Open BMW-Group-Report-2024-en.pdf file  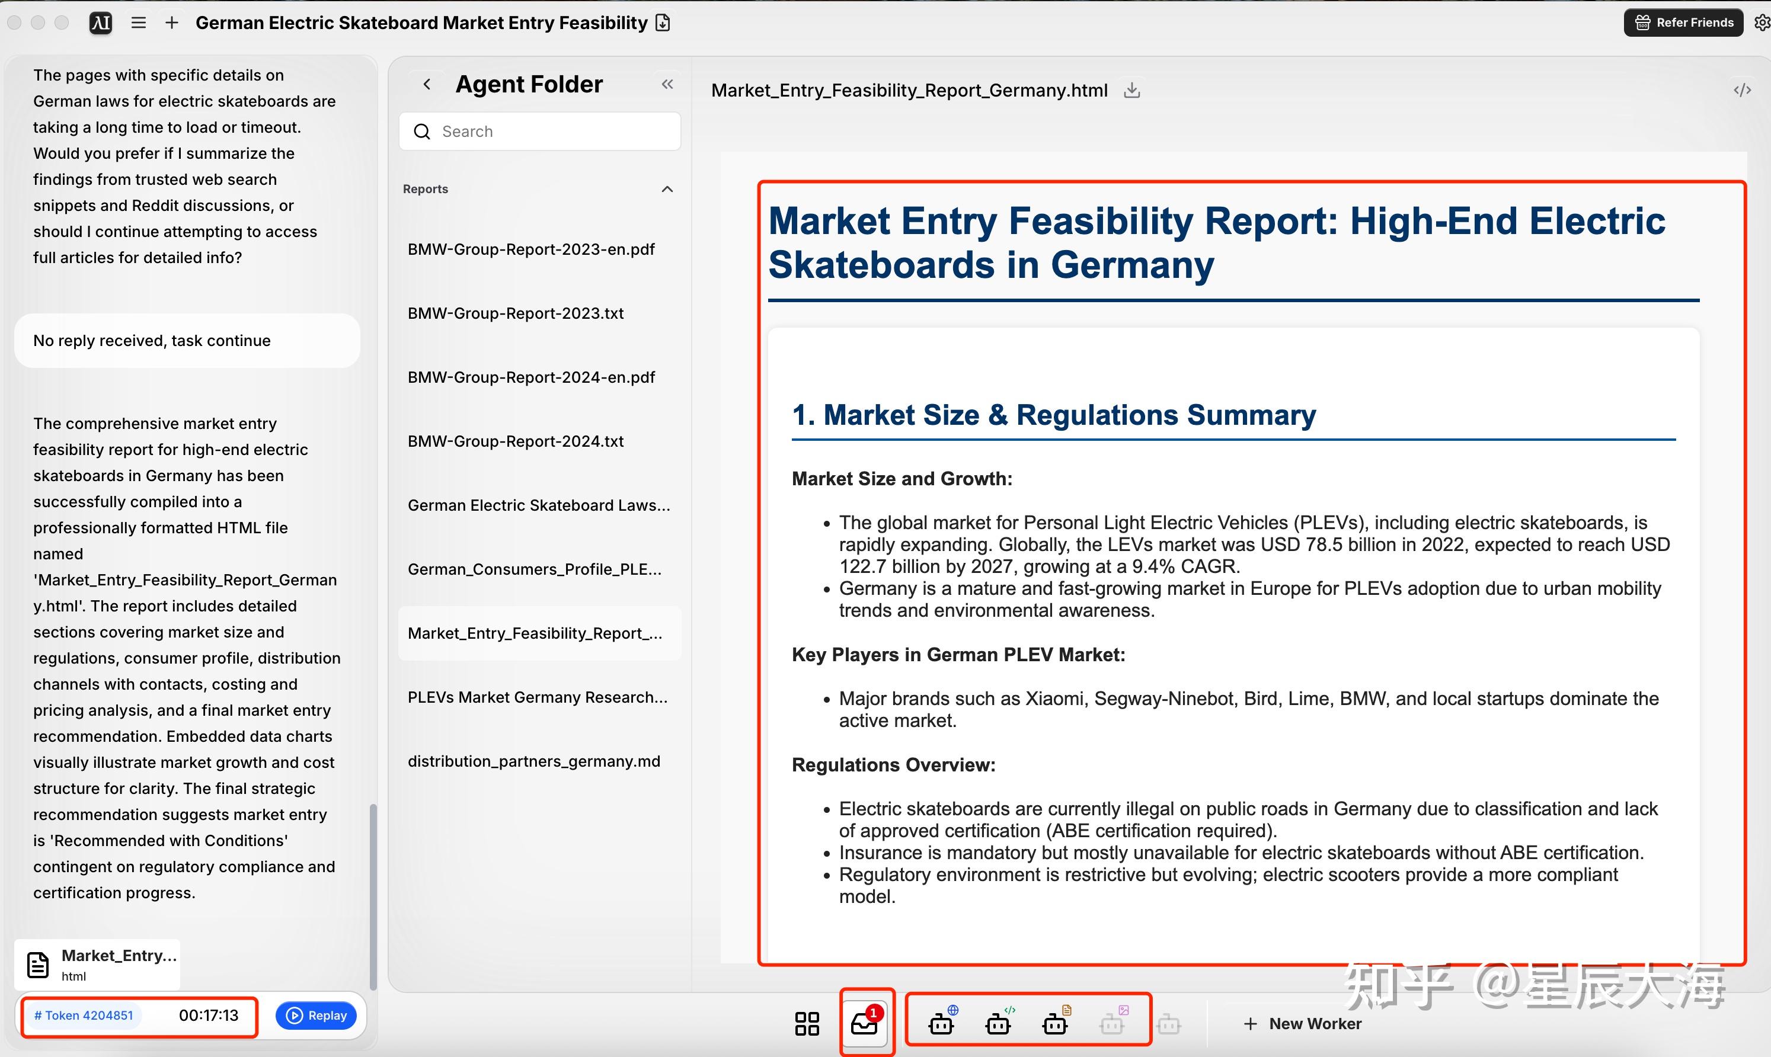click(530, 377)
